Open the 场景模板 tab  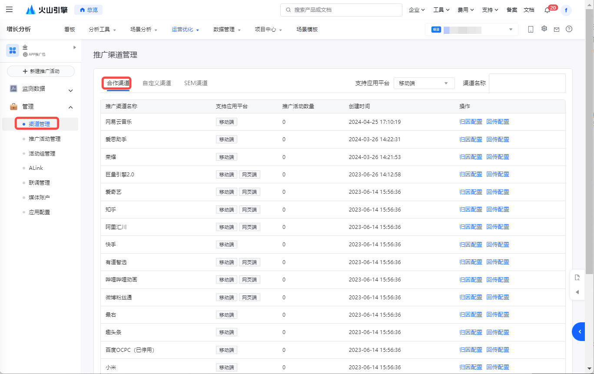click(x=307, y=30)
